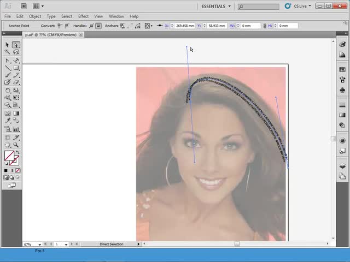Activate the Lasso tool
Viewport: 350px width, 262px height.
pos(16,52)
